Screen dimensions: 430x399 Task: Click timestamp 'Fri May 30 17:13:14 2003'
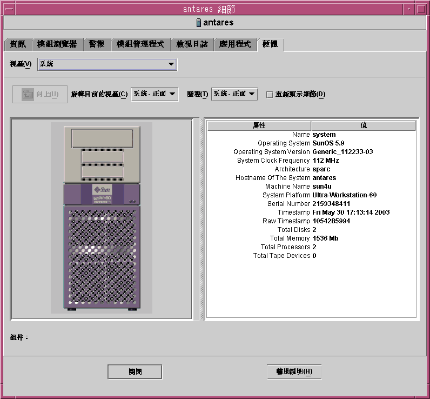coord(351,212)
